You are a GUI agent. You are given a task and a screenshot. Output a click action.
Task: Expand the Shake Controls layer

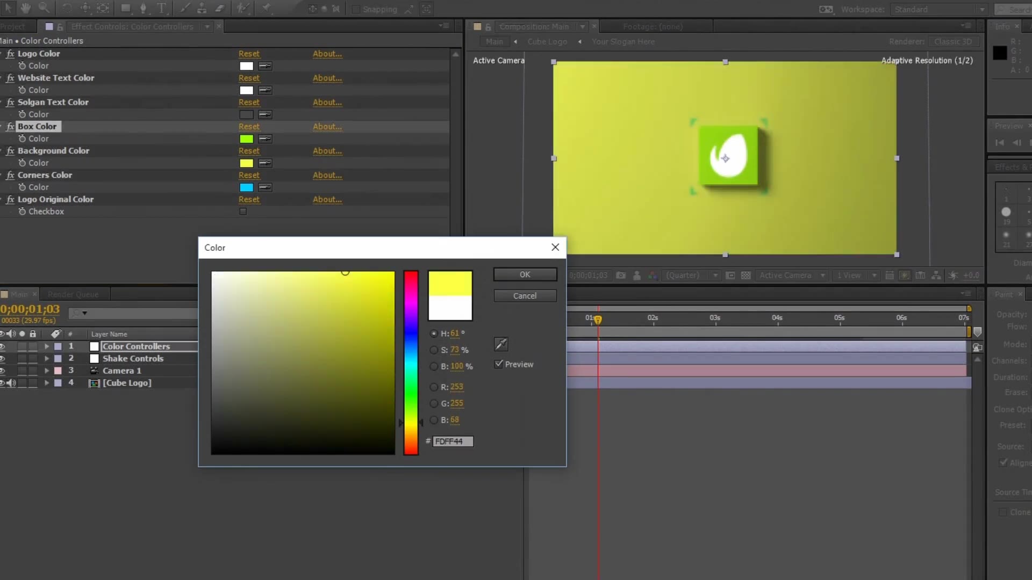tap(46, 359)
